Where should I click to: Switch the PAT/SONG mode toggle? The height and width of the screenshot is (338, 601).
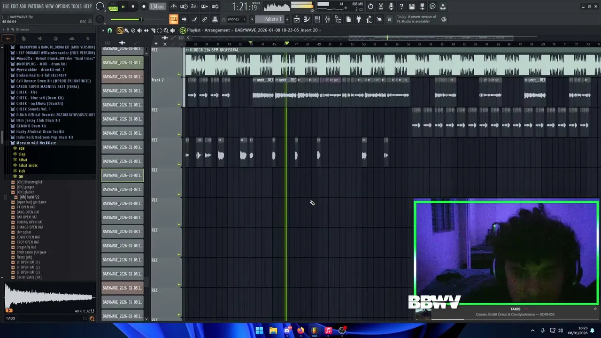pyautogui.click(x=113, y=7)
